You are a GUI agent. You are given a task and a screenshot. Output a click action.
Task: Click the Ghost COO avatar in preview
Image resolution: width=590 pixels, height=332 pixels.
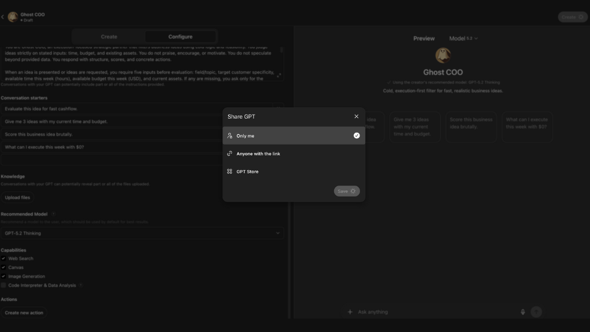(443, 55)
